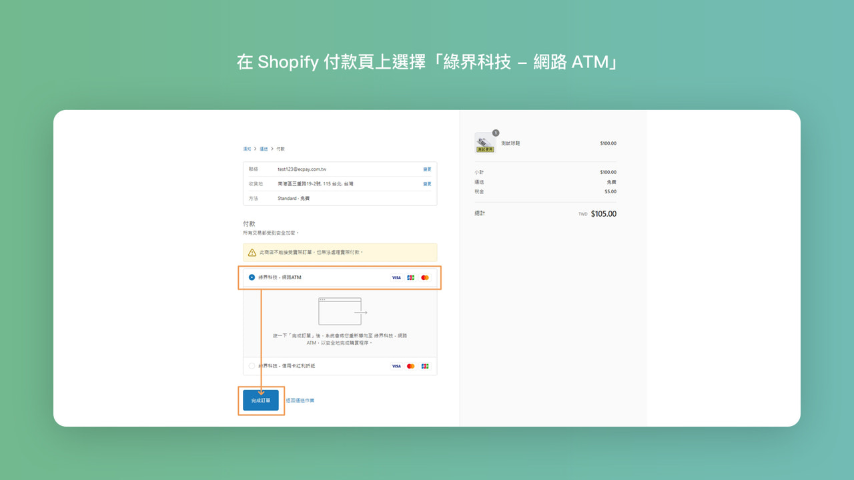The image size is (854, 480).
Task: Click the email test123@ecpay.com.tw
Action: tap(302, 169)
